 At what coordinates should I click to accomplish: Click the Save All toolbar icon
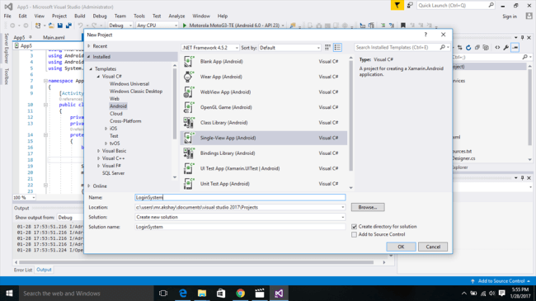68,26
